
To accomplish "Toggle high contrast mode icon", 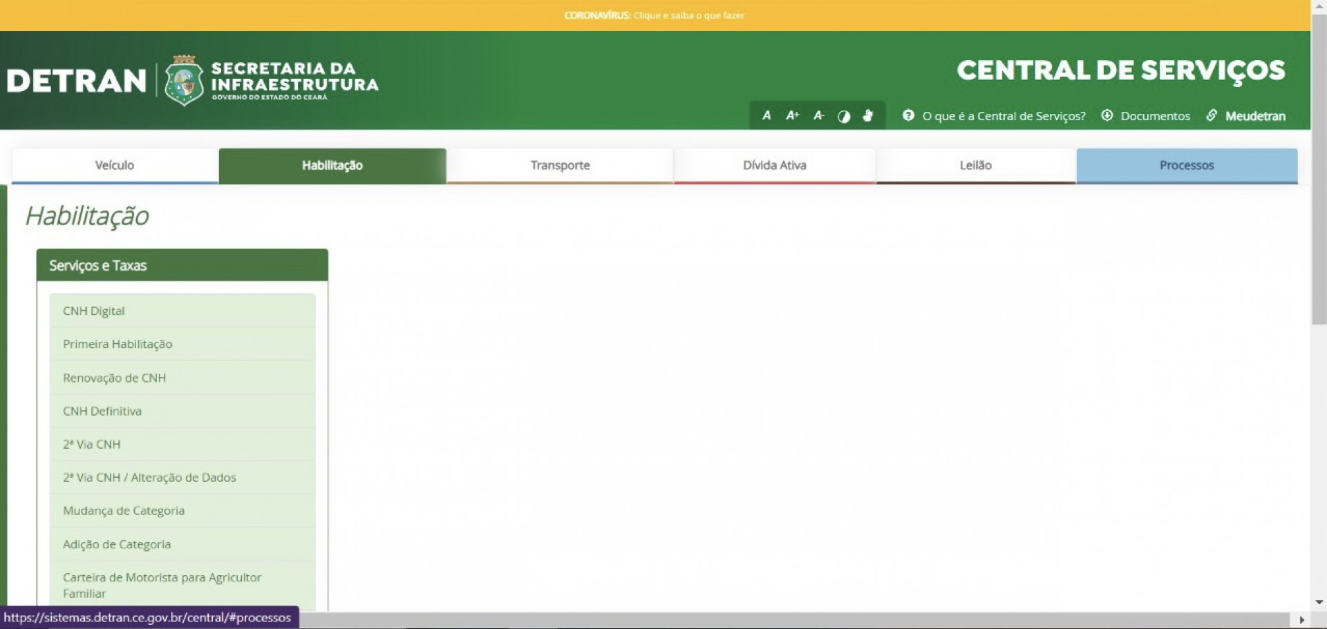I will pyautogui.click(x=844, y=116).
